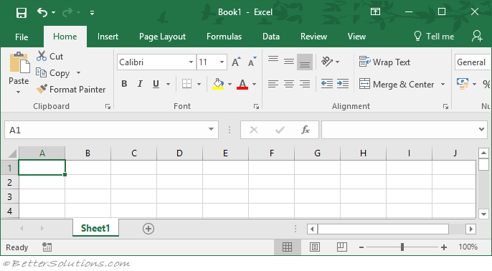Image resolution: width=492 pixels, height=271 pixels.
Task: Save the workbook with the floppy icon
Action: [22, 13]
